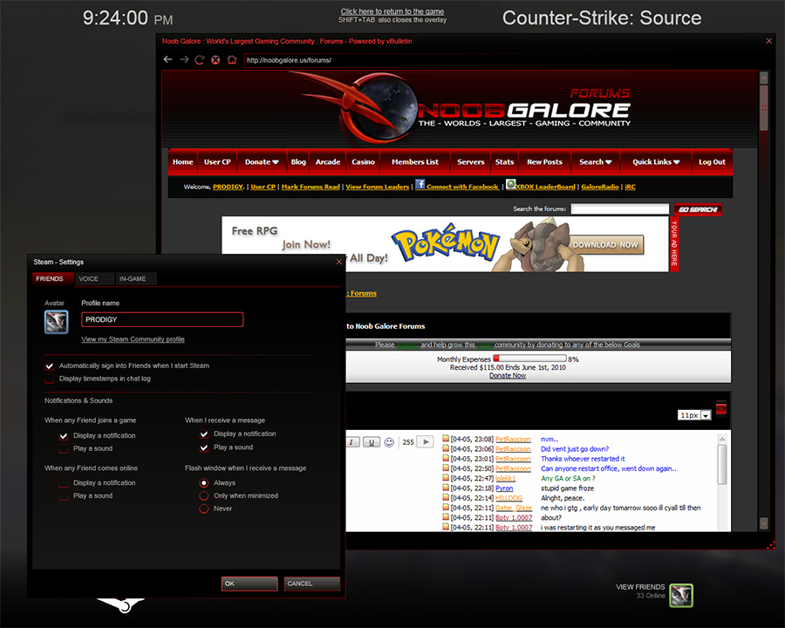The width and height of the screenshot is (785, 628).
Task: Switch to the VOICE settings tab
Action: [x=94, y=278]
